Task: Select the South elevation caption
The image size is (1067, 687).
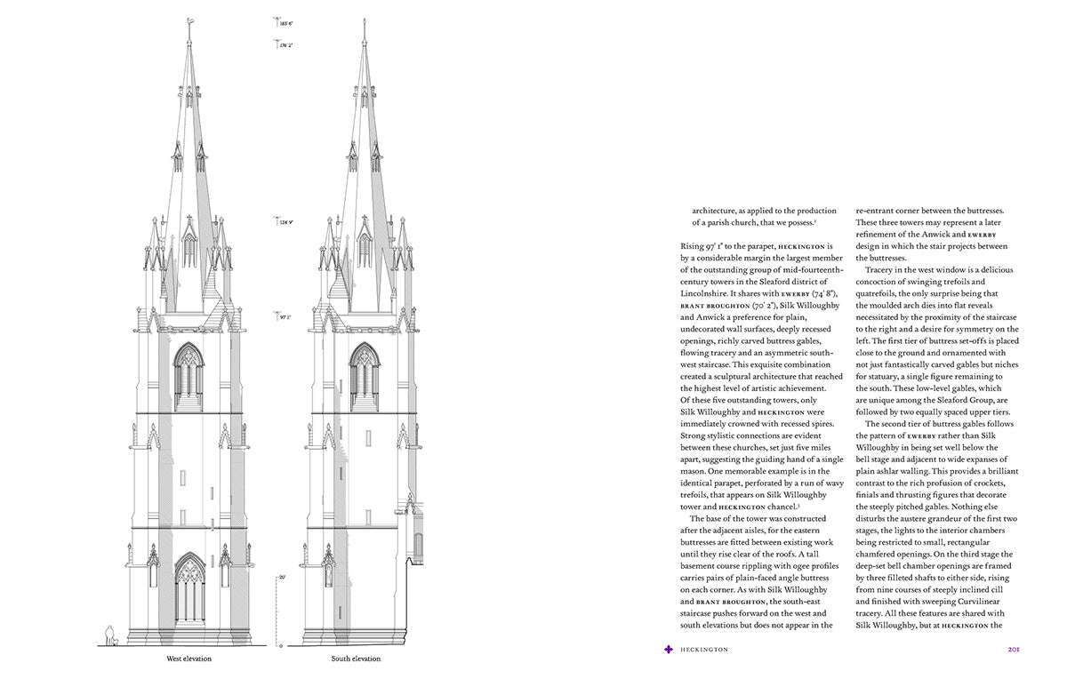Action: [x=356, y=659]
